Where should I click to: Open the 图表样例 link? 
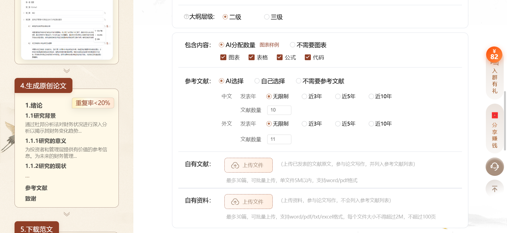coord(269,45)
